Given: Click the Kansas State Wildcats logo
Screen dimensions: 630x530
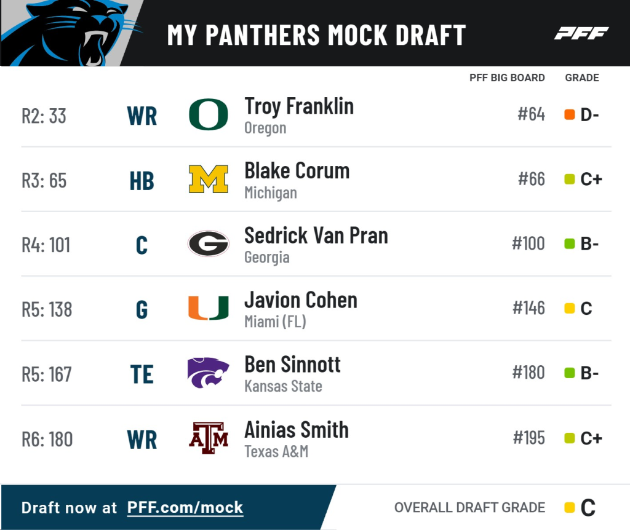Looking at the screenshot, I should [208, 373].
